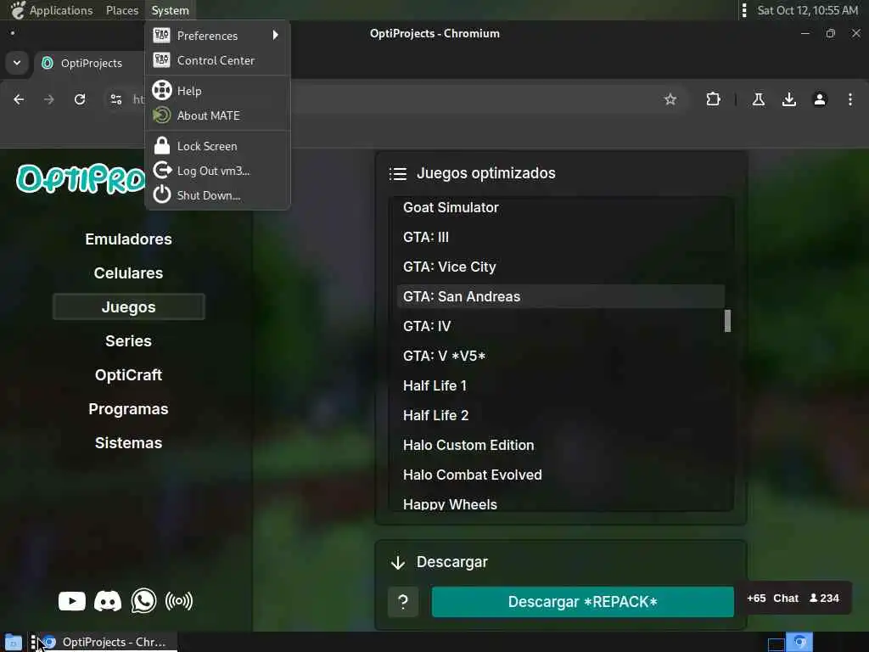Select Half Life 1 in the list
Viewport: 869px width, 652px height.
(x=561, y=386)
